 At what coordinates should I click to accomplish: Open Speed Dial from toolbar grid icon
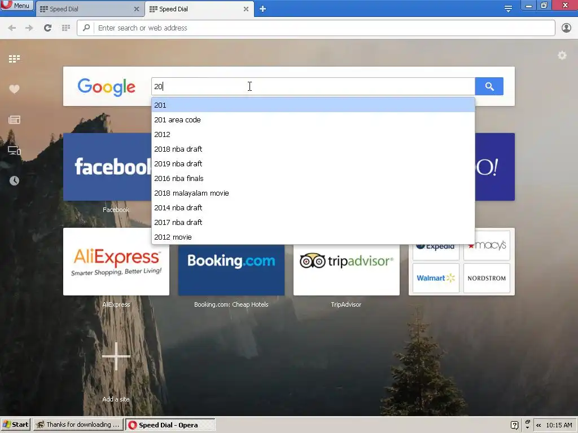[x=66, y=28]
